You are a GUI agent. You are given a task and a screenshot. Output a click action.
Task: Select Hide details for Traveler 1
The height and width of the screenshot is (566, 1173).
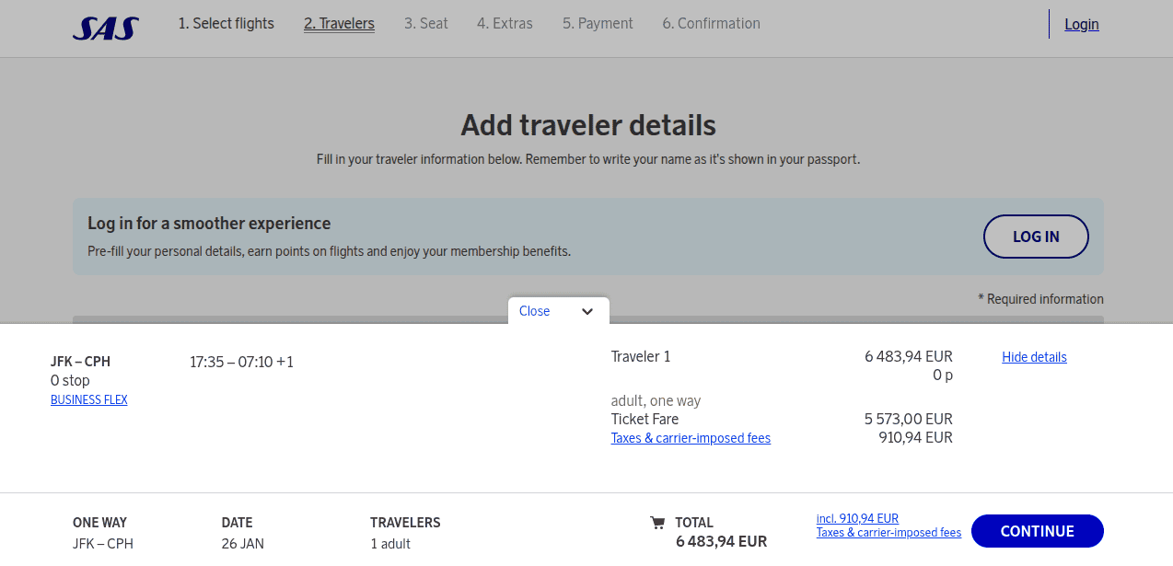coord(1034,357)
